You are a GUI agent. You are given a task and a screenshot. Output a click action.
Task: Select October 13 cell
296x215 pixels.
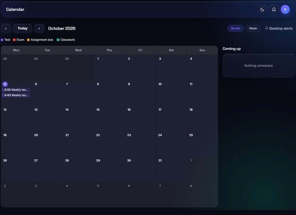(x=47, y=118)
